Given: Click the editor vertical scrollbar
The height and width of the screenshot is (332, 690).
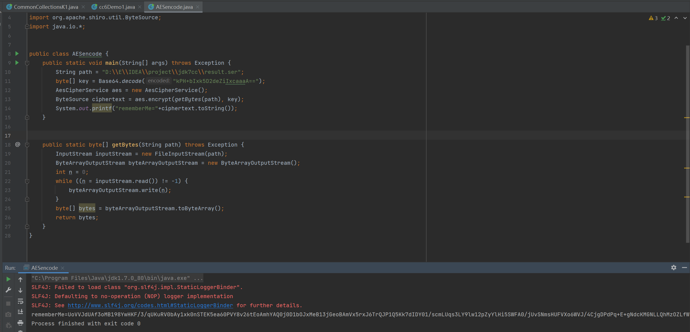Looking at the screenshot, I should coord(687,144).
